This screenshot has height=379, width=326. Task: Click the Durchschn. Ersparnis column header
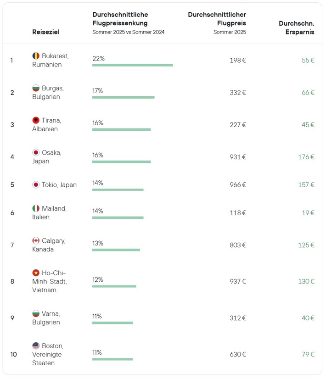point(297,28)
